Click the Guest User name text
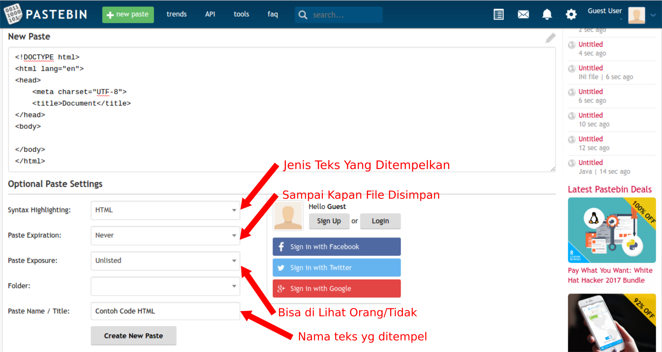Image resolution: width=662 pixels, height=352 pixels. pos(605,11)
